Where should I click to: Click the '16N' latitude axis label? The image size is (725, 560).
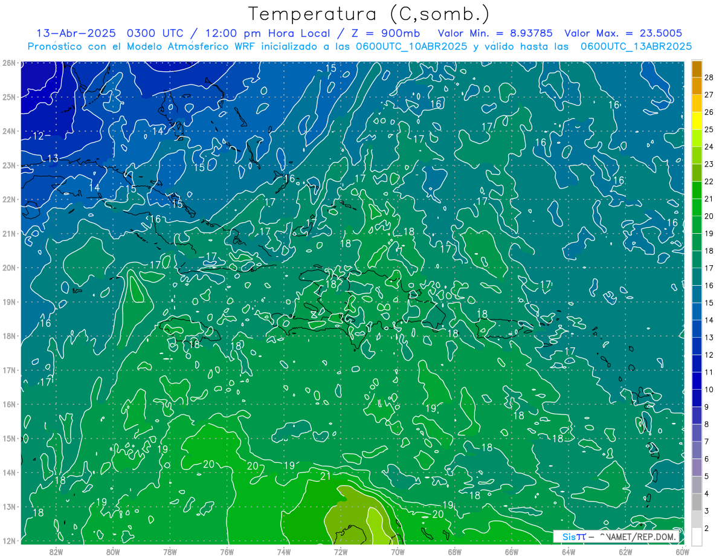[x=8, y=404]
